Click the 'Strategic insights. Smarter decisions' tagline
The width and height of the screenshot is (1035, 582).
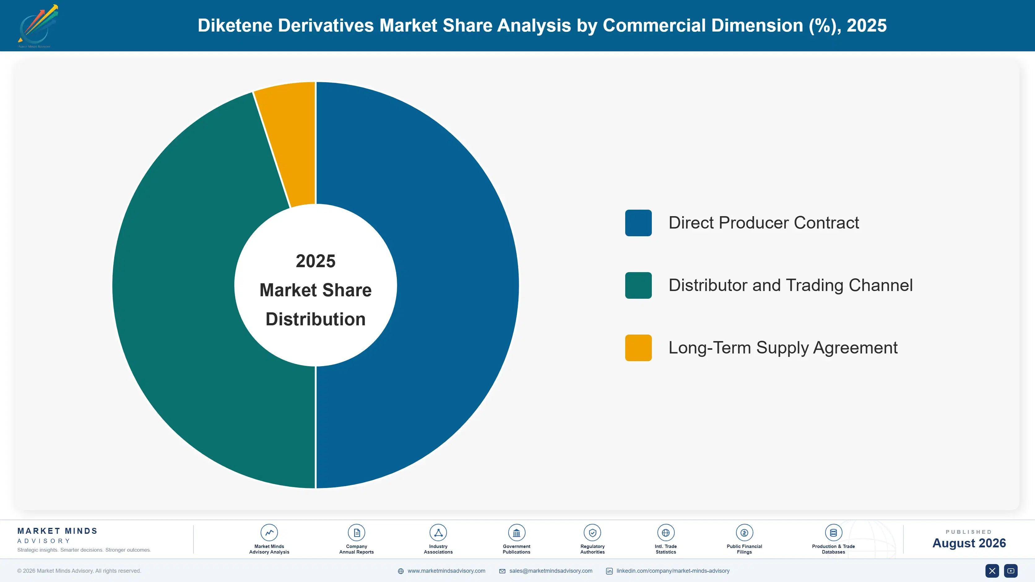pos(84,550)
